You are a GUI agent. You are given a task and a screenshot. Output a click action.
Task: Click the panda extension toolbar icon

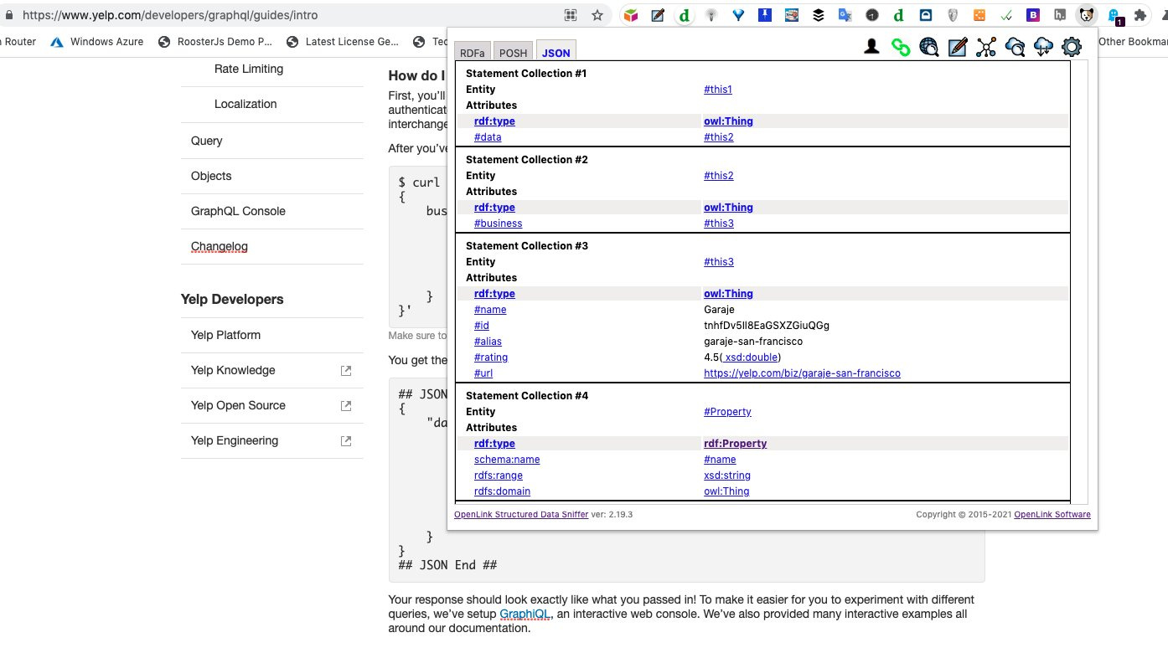[1087, 15]
